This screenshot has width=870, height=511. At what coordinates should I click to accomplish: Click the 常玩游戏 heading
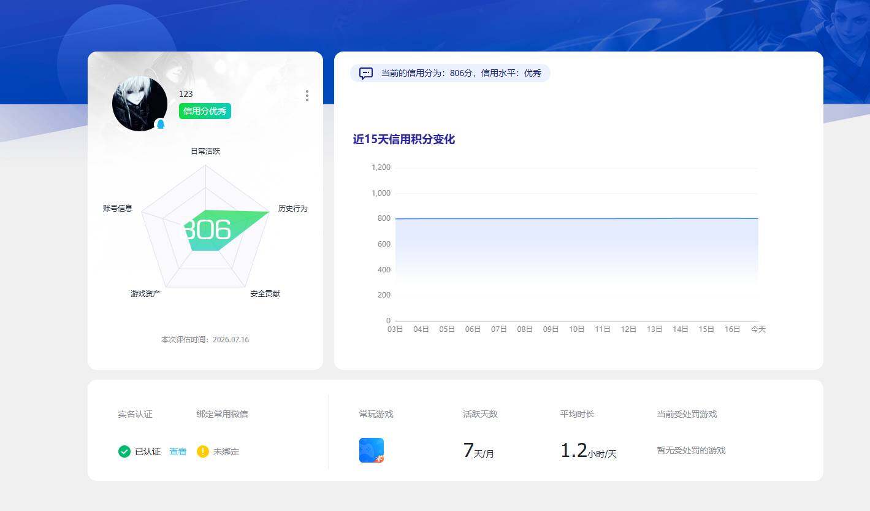click(x=376, y=414)
